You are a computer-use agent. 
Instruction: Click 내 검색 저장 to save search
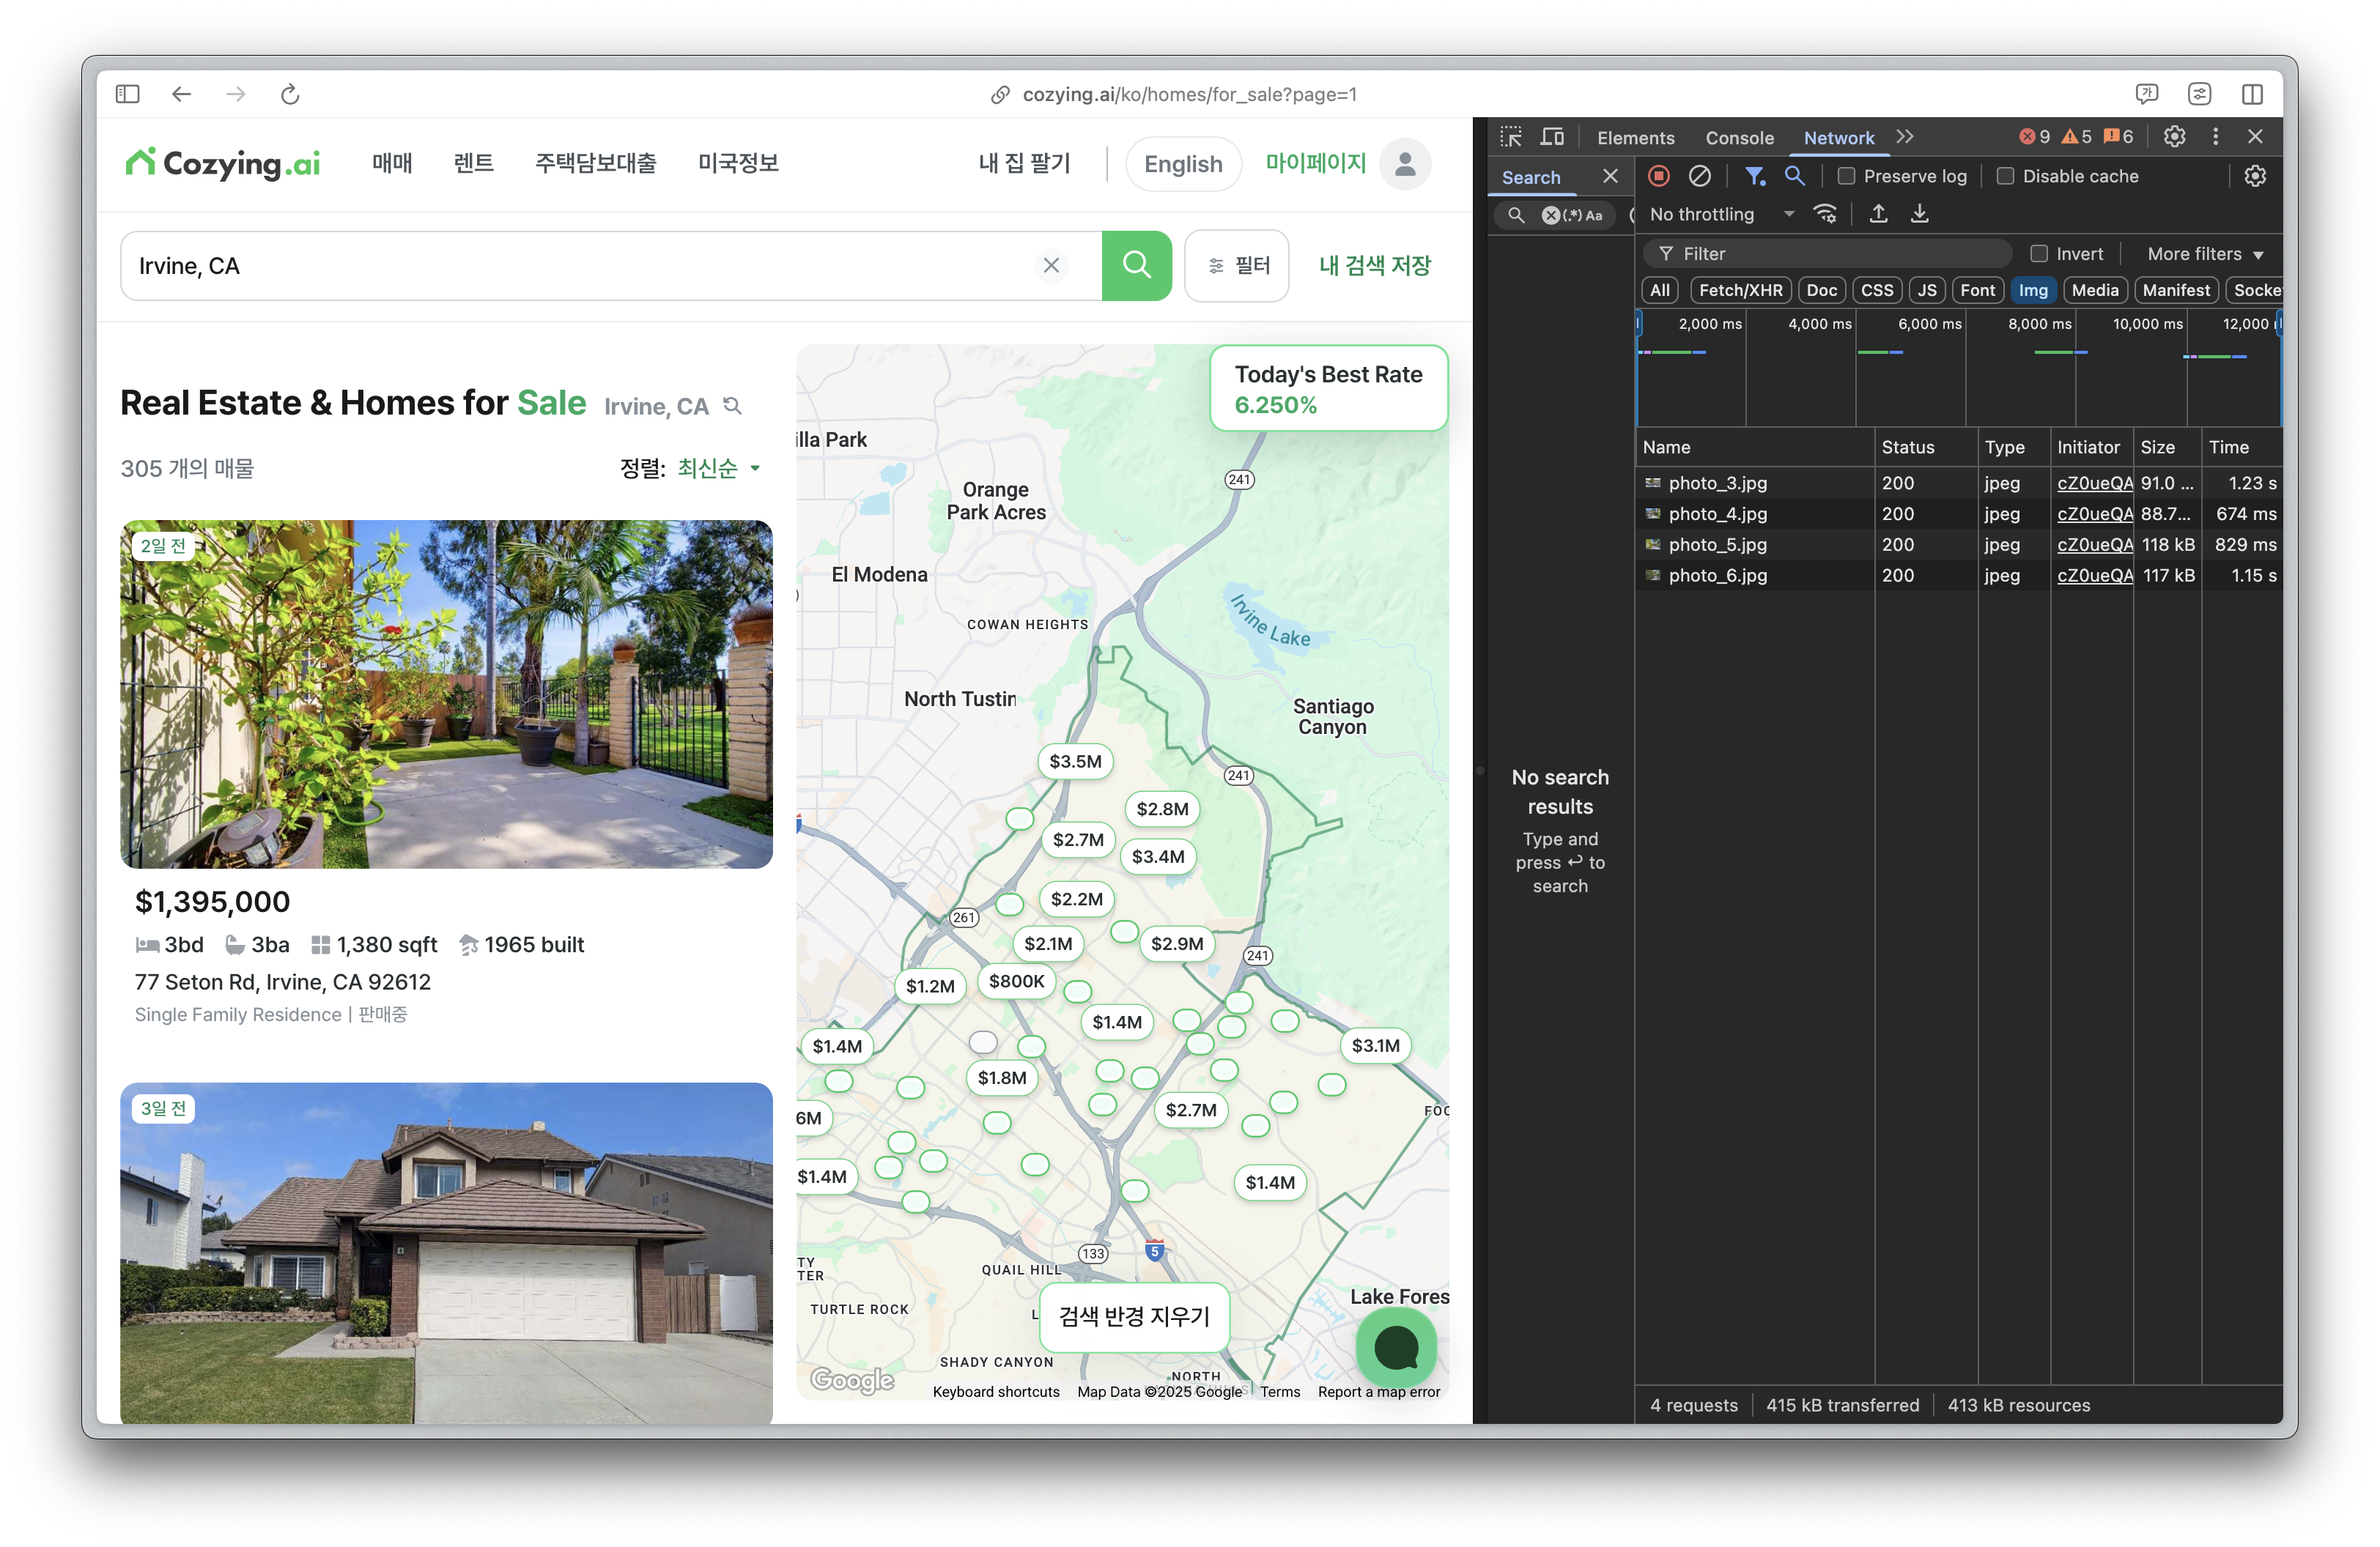coord(1375,265)
